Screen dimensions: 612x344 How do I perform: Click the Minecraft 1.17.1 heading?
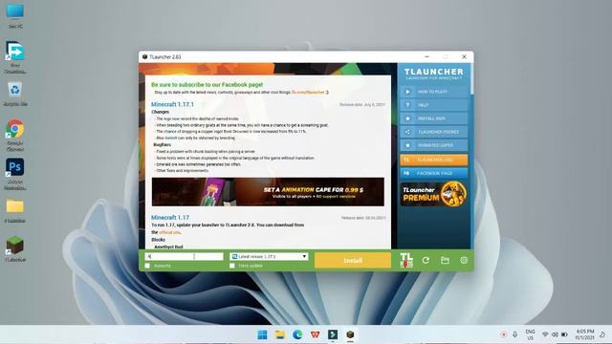tap(172, 104)
